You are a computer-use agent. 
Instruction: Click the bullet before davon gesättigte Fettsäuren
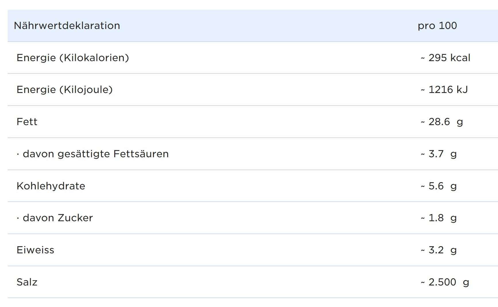pos(18,154)
